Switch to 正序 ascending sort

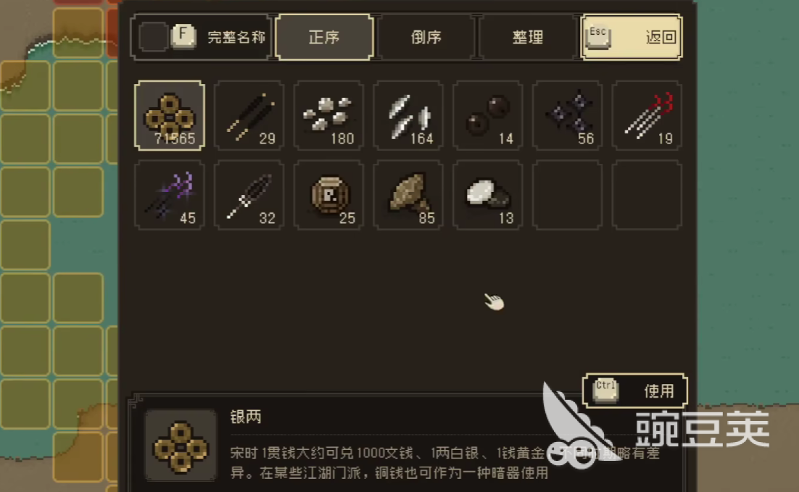coord(324,37)
